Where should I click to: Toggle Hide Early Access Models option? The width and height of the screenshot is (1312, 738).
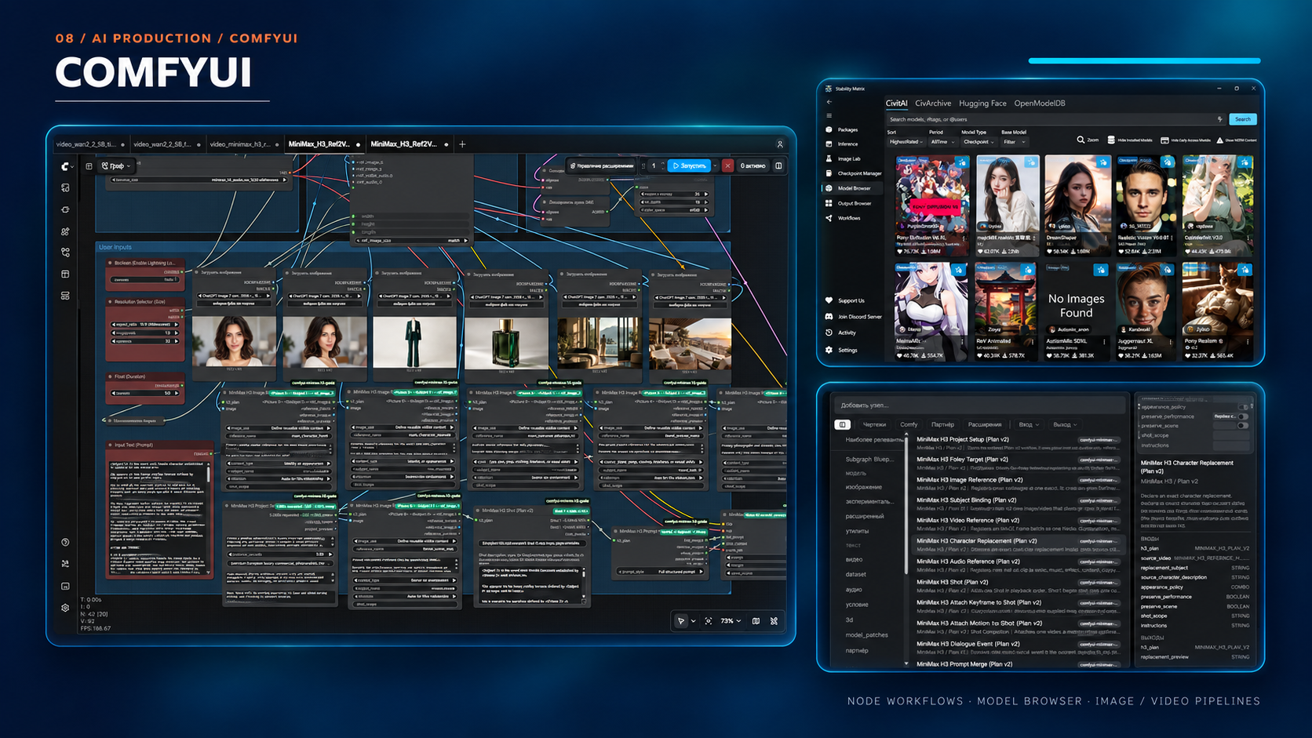point(1186,140)
